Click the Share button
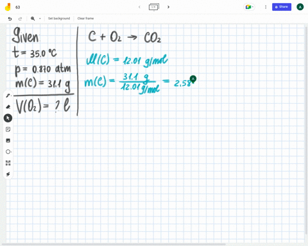Image resolution: width=308 pixels, height=246 pixels. pos(282,7)
